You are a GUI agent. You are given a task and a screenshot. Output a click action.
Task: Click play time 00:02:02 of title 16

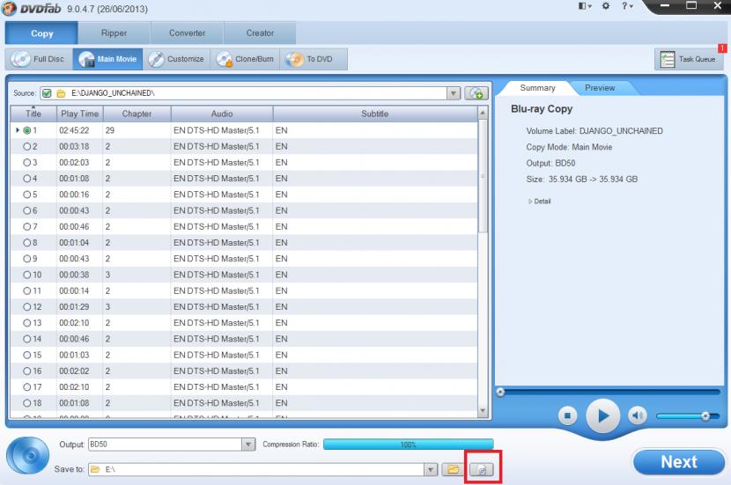[x=74, y=371]
